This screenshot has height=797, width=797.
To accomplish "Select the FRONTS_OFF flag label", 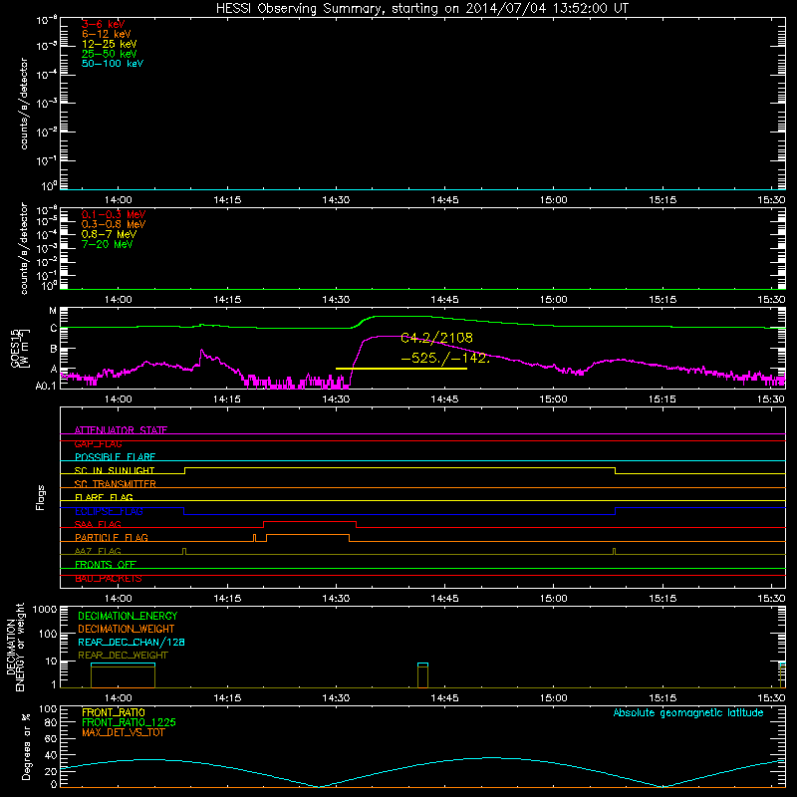I will click(x=106, y=564).
